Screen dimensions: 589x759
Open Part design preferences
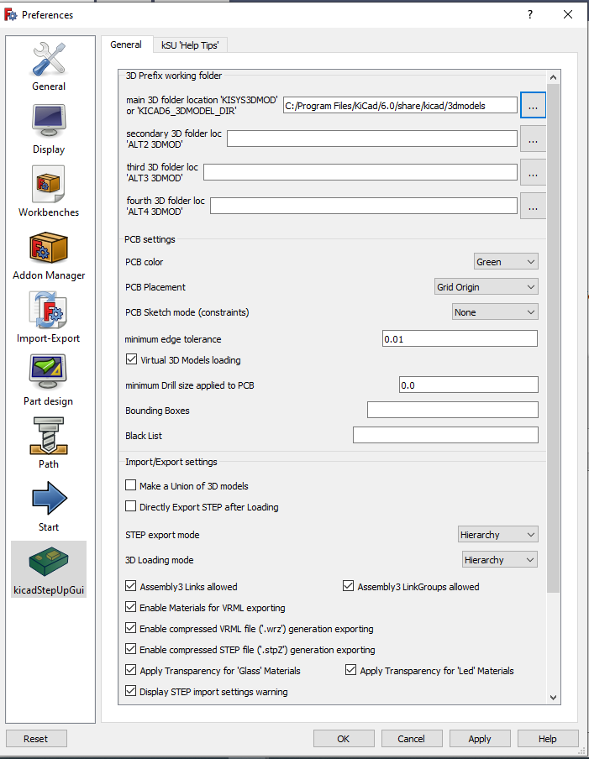tap(49, 380)
